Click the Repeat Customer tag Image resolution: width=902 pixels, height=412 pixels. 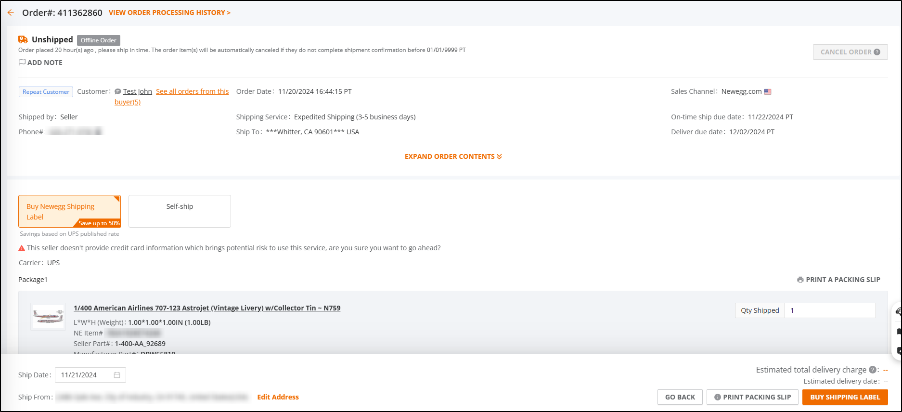point(46,92)
